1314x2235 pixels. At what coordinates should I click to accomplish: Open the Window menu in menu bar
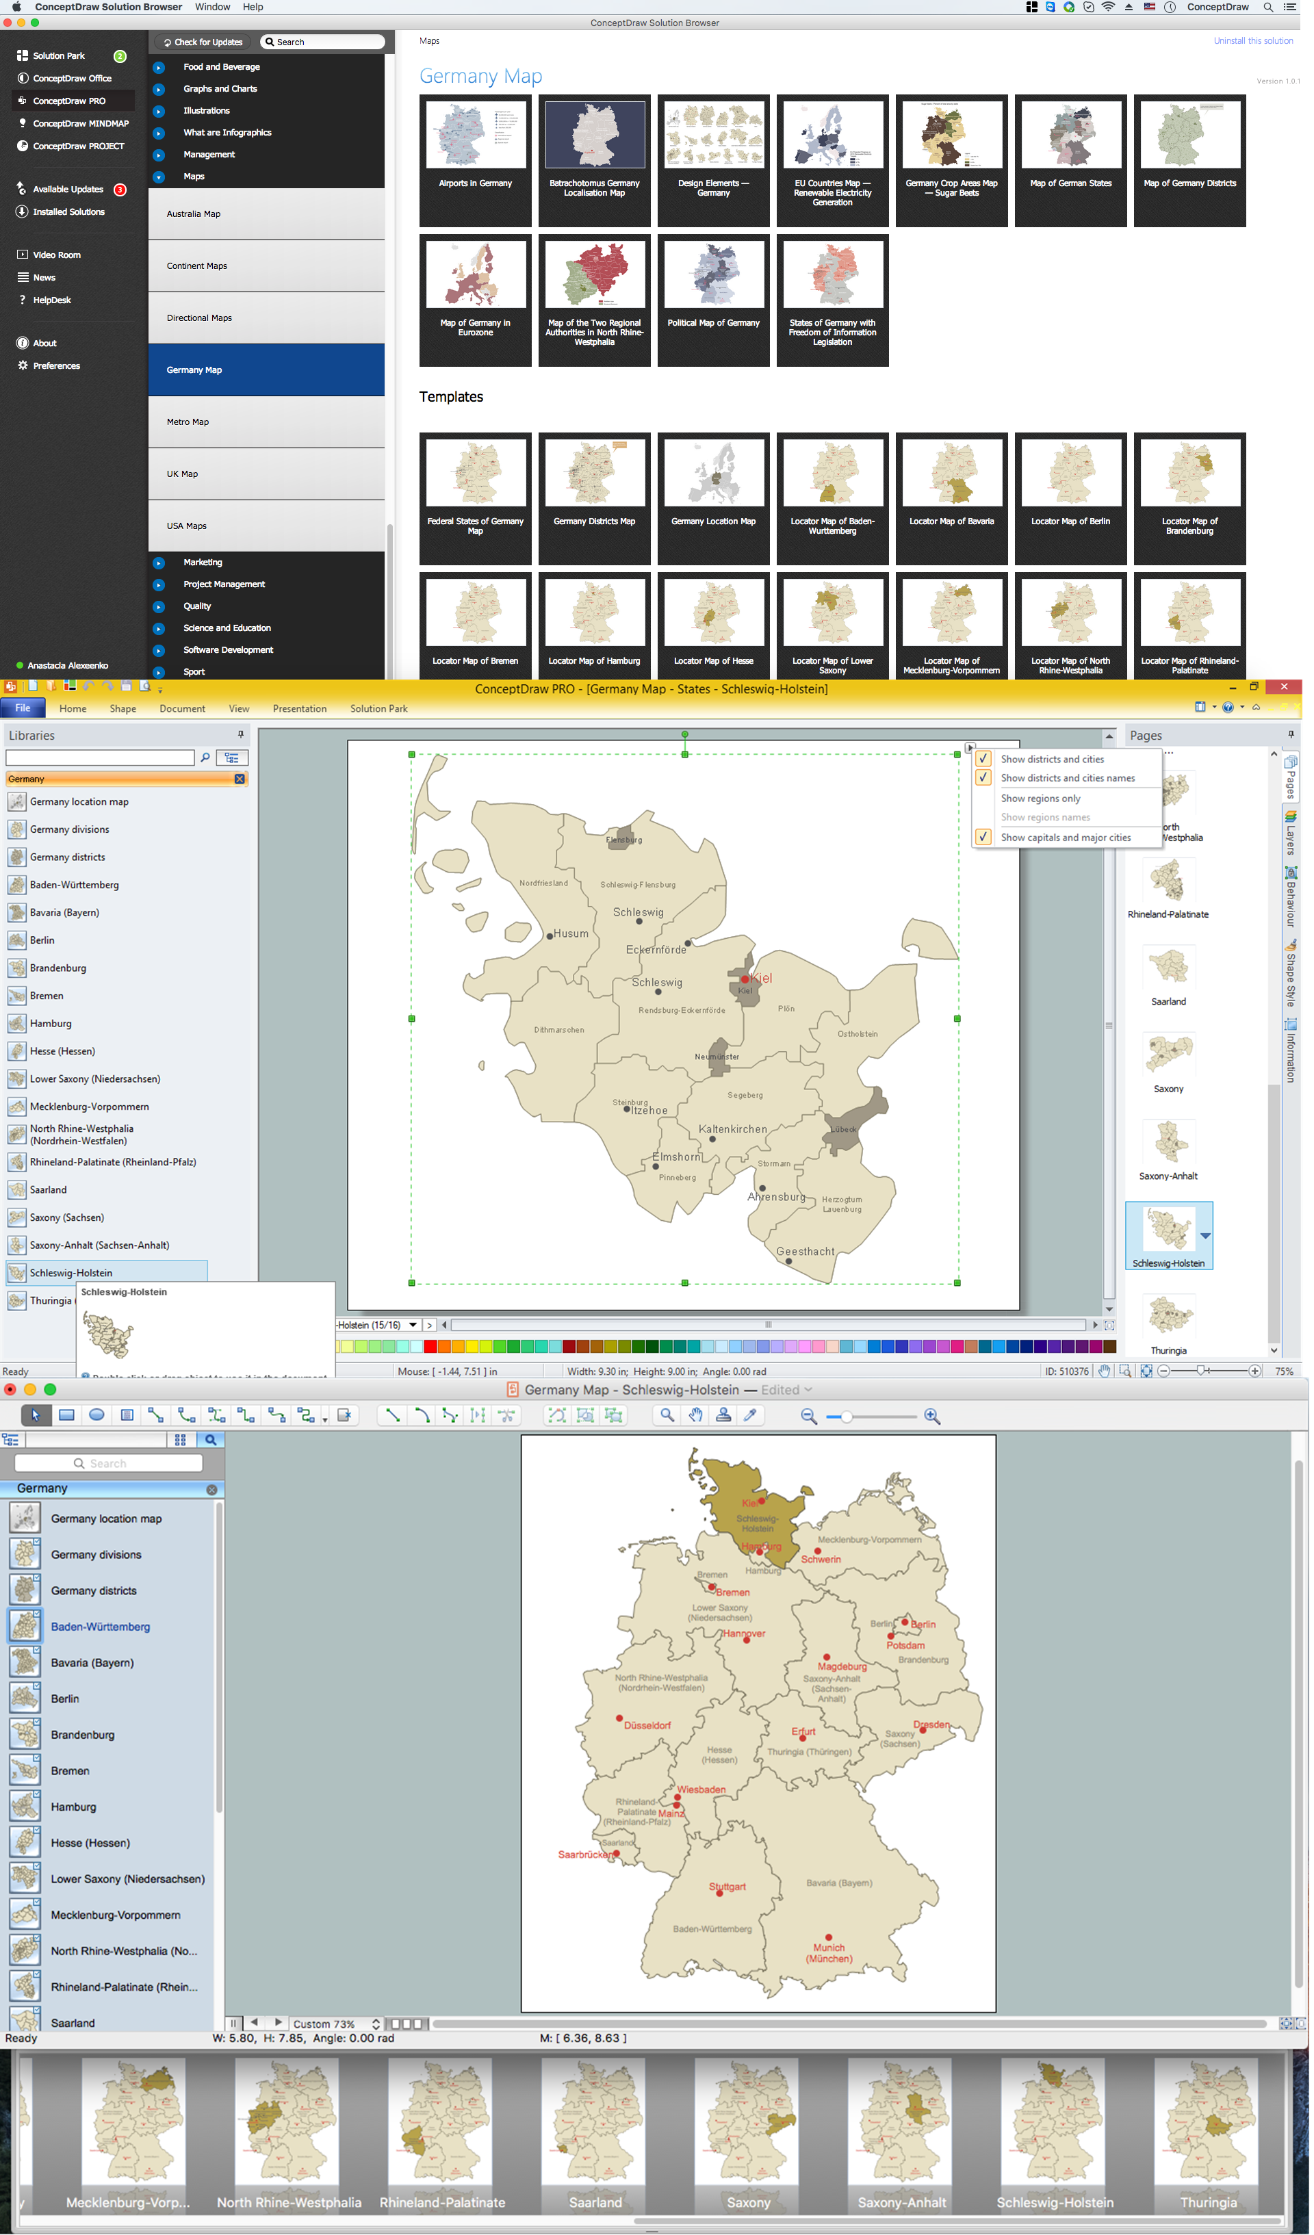(212, 7)
